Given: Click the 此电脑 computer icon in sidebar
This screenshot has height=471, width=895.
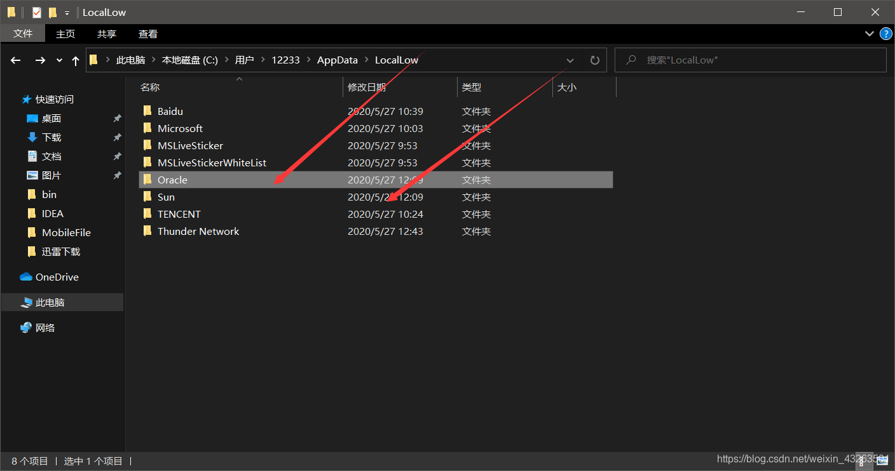Looking at the screenshot, I should click(26, 303).
